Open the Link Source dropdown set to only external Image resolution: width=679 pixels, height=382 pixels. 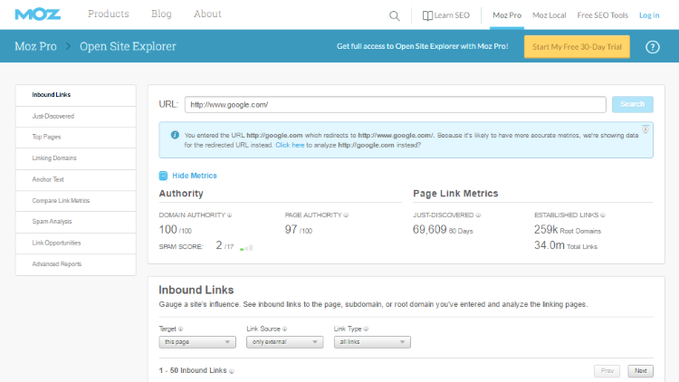284,342
